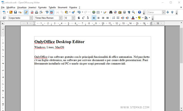Open the zoom magnifier tool
The width and height of the screenshot is (183, 111).
133,12
